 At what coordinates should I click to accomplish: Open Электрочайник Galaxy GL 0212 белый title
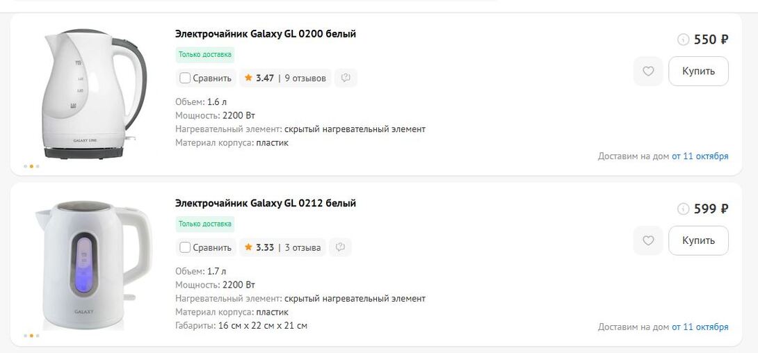(266, 204)
